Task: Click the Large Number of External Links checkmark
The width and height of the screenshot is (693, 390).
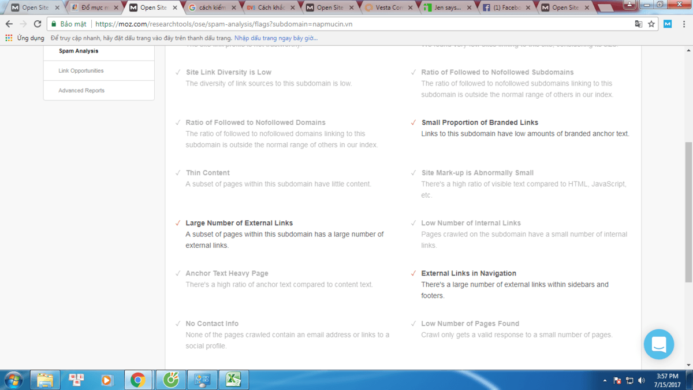Action: pyautogui.click(x=178, y=223)
